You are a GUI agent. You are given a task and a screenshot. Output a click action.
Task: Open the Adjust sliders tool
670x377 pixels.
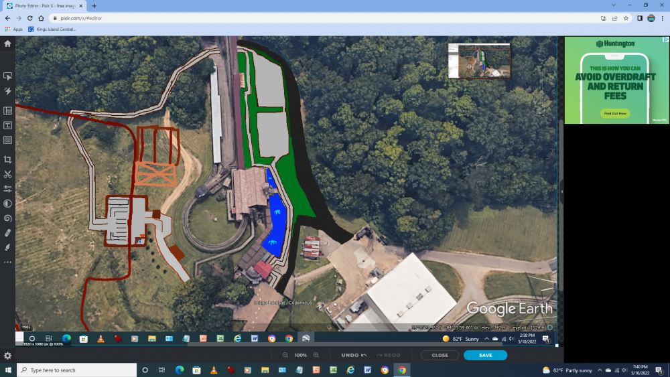[7, 189]
